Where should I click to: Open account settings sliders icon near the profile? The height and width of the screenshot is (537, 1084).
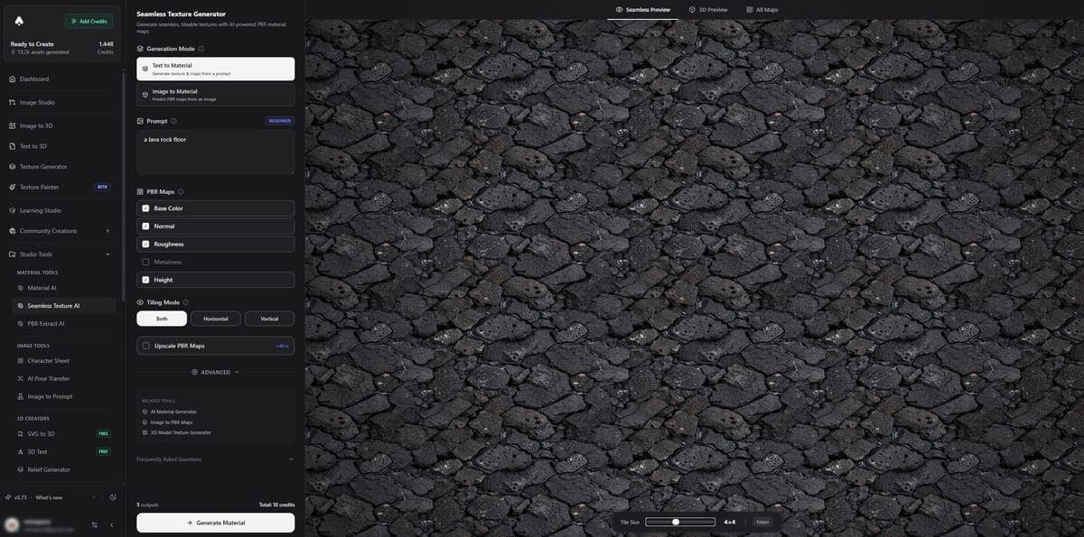(x=95, y=525)
